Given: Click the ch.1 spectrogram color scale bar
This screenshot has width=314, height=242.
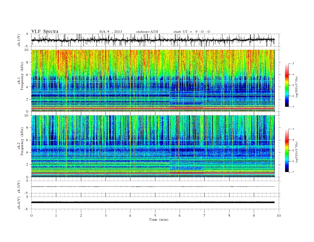Looking at the screenshot, I should (x=287, y=85).
